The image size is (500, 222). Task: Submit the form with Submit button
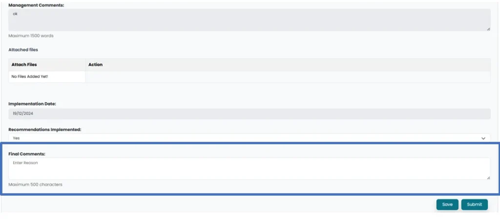tap(474, 204)
